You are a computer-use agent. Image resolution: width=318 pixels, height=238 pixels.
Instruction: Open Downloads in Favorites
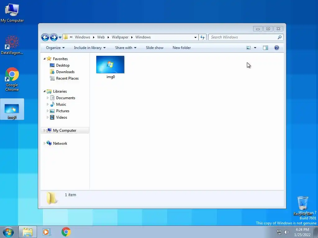pos(65,72)
